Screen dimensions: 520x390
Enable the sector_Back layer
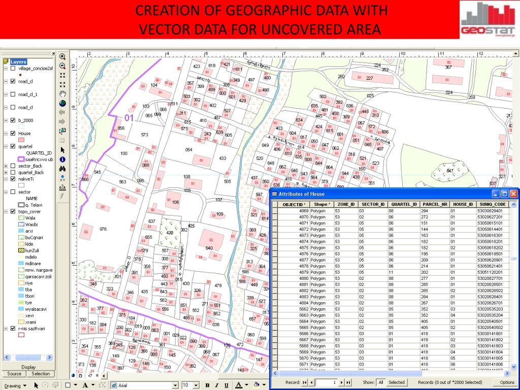[x=13, y=166]
